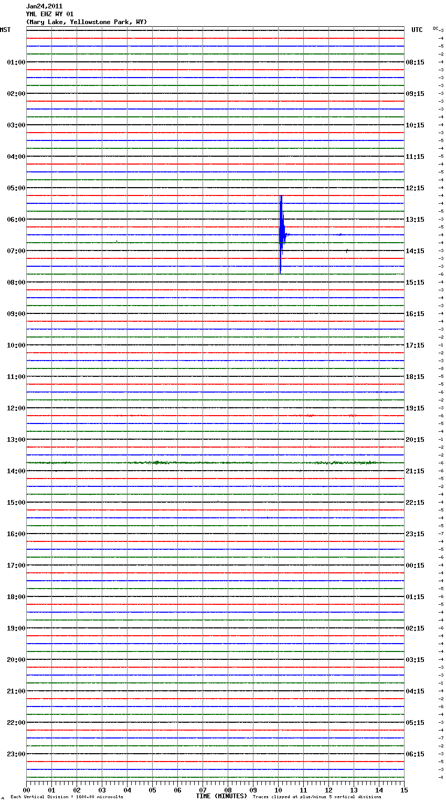446x804 pixels.
Task: Select the MST time label "14:00"
Action: tap(16, 471)
